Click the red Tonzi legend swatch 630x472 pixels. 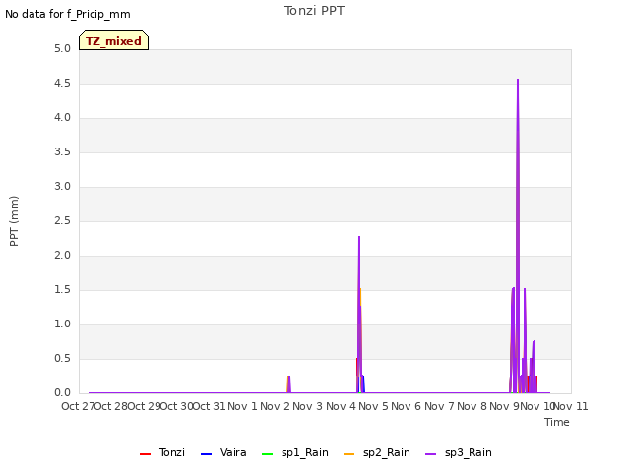[x=145, y=454]
